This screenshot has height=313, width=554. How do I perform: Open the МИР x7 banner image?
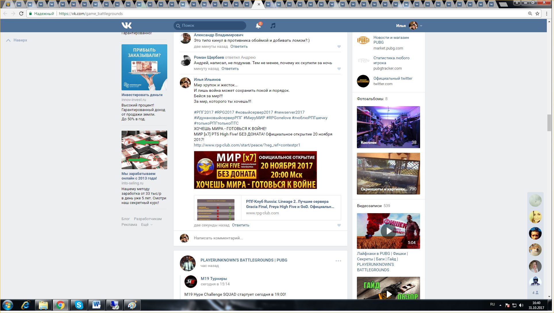255,170
